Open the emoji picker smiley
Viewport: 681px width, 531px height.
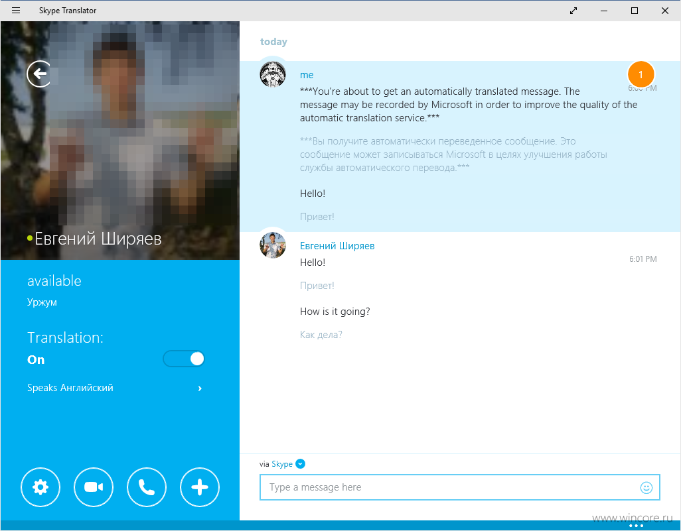click(x=646, y=488)
